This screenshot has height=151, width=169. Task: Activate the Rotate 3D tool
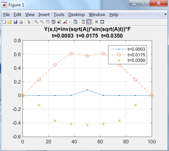pyautogui.click(x=54, y=22)
